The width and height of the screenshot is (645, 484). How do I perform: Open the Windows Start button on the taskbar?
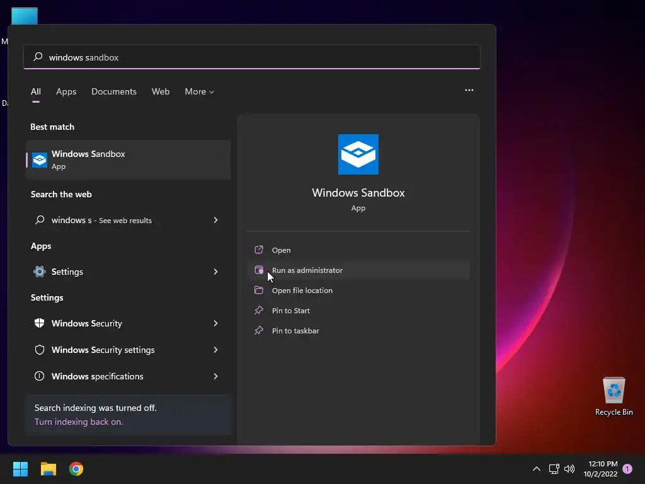[20, 469]
